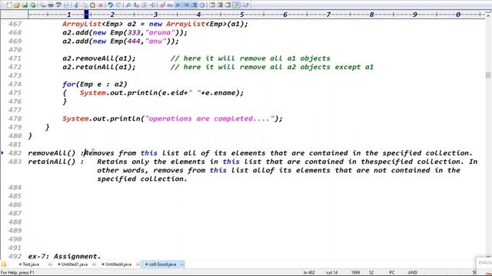Viewport: 492px width, 276px height.
Task: Click the vertical scrollbar thumb
Action: coord(488,75)
